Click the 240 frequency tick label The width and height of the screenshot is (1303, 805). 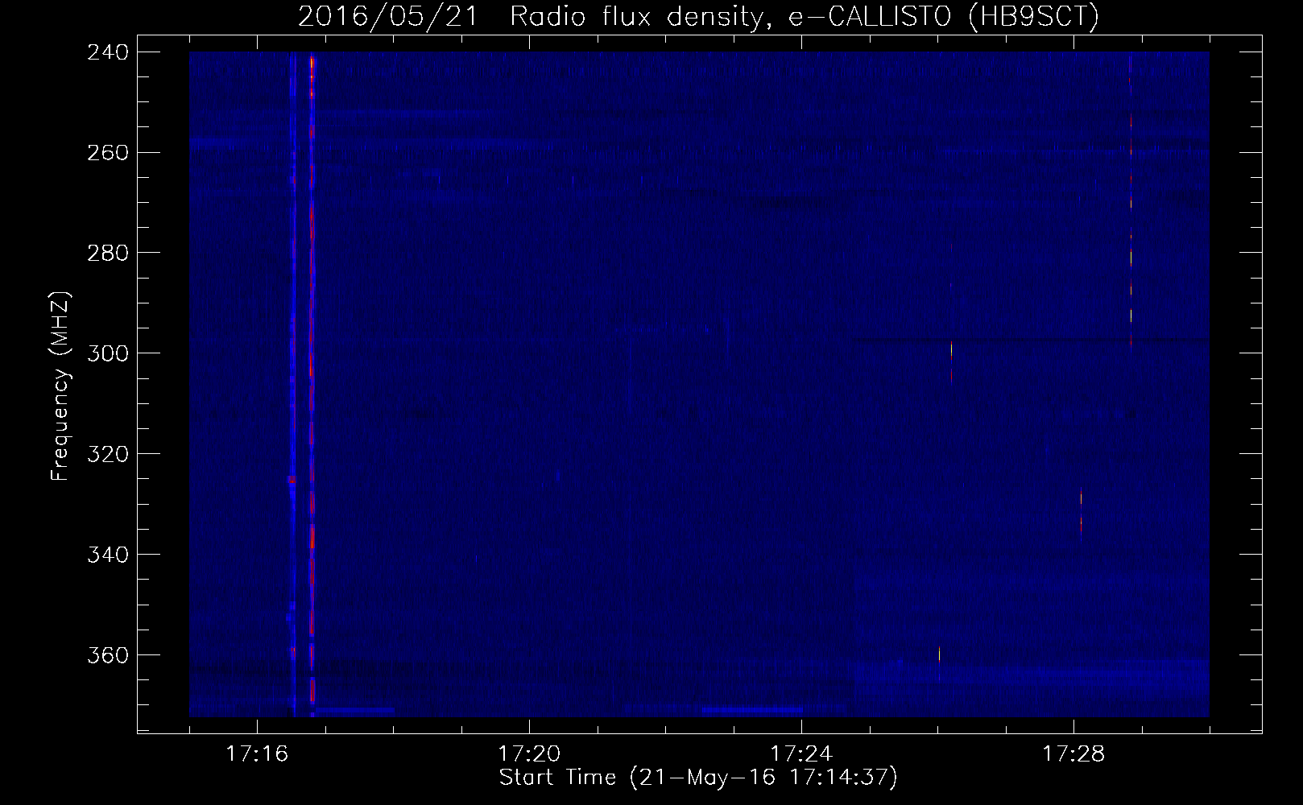[107, 52]
